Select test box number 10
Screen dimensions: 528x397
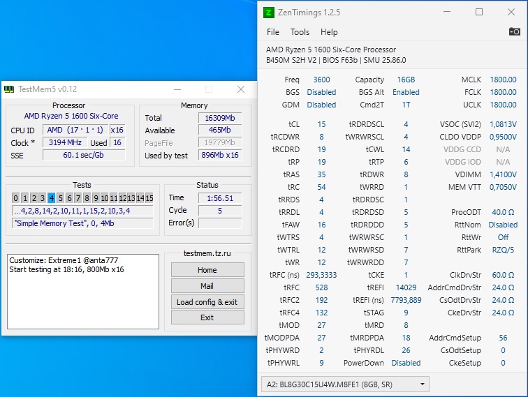[105, 198]
